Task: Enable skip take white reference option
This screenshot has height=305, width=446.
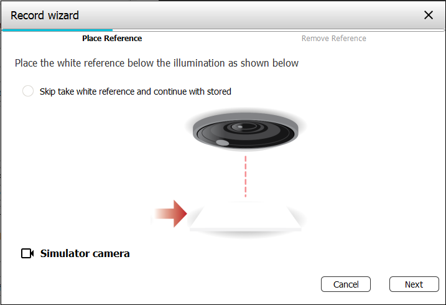Action: pos(28,91)
